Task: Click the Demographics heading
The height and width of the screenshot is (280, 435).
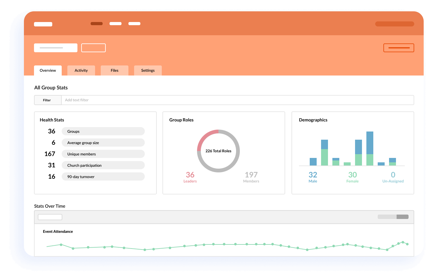Action: pyautogui.click(x=313, y=120)
